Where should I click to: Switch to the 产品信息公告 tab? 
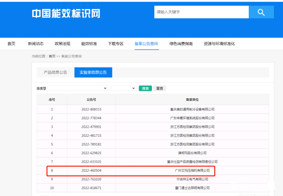coord(55,72)
